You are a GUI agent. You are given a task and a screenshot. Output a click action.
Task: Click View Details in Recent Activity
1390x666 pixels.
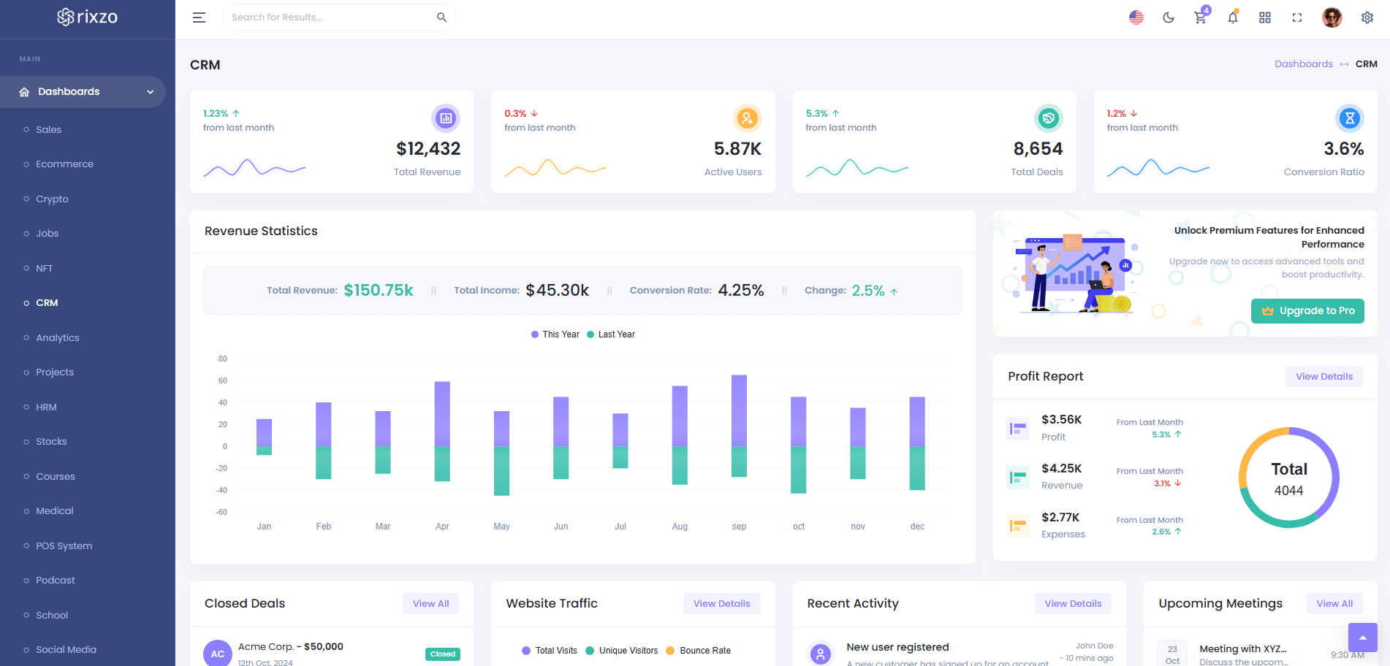tap(1073, 604)
